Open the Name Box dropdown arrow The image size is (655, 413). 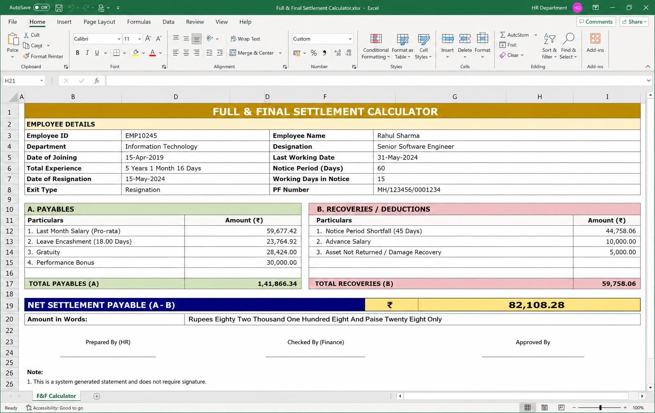(41, 81)
